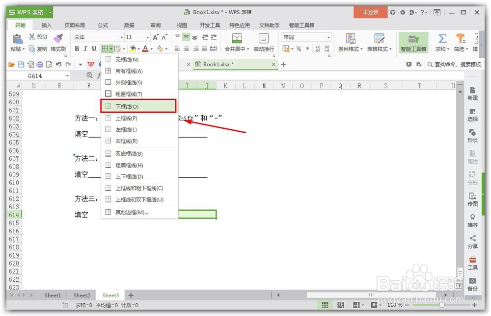This screenshot has width=491, height=316.
Task: Select column K header
Action: pos(225,86)
